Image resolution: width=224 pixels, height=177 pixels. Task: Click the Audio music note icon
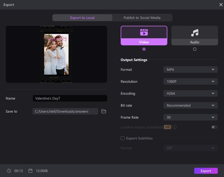point(194,33)
